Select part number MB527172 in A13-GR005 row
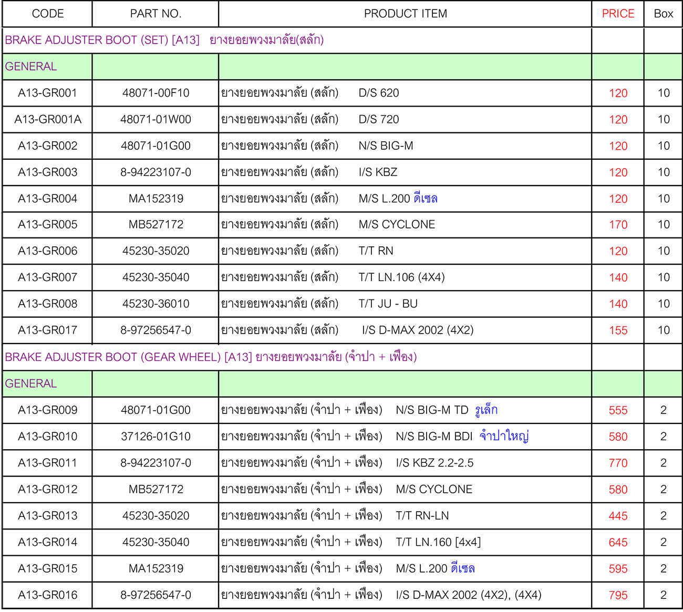This screenshot has height=612, width=683. click(x=156, y=224)
